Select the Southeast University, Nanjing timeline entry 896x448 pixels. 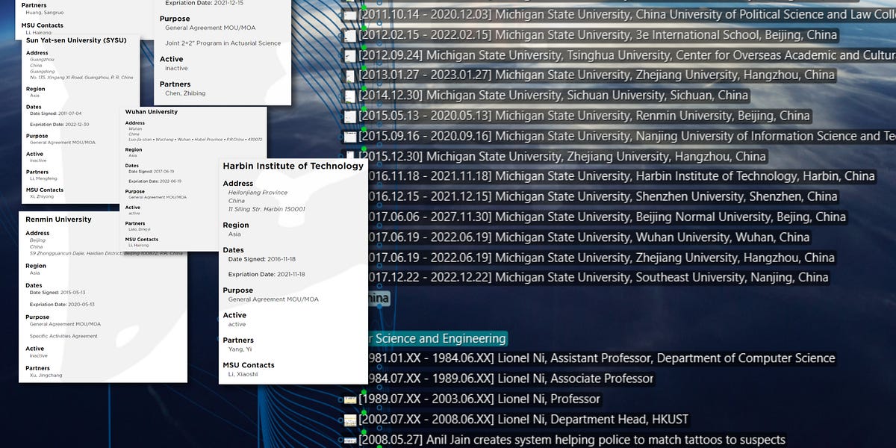(x=598, y=277)
